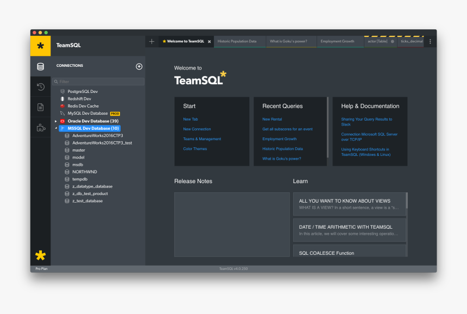The width and height of the screenshot is (467, 314).
Task: Open What is Goku's power? recent query link
Action: tap(281, 159)
